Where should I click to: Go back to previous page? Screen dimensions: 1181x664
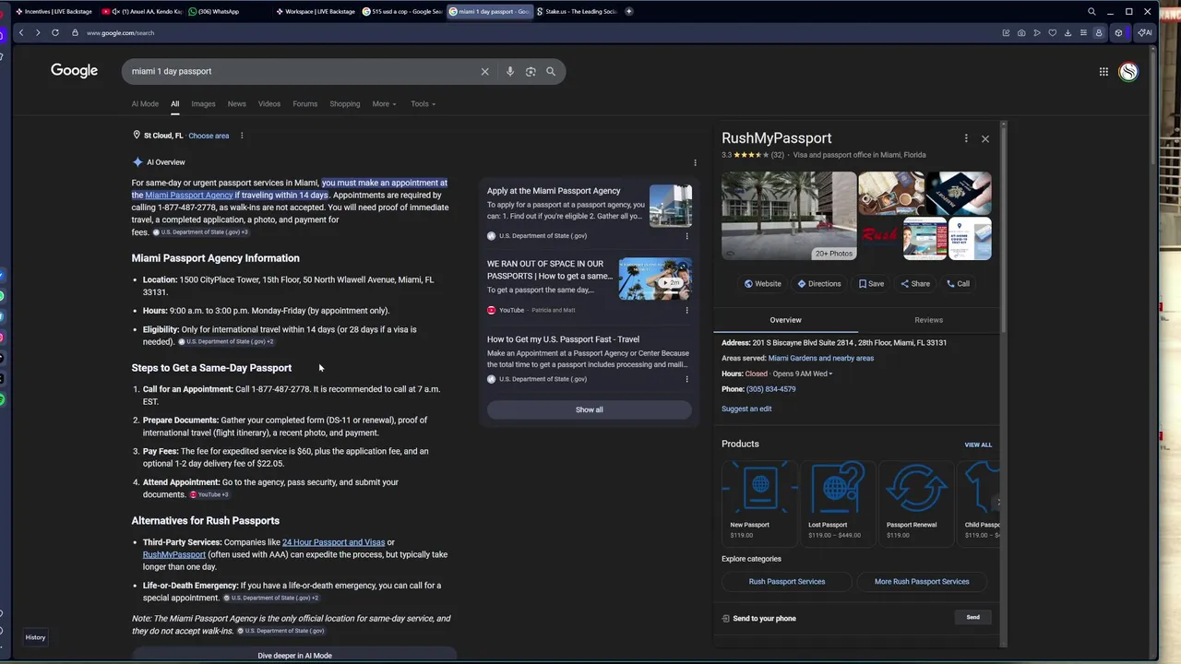21,32
